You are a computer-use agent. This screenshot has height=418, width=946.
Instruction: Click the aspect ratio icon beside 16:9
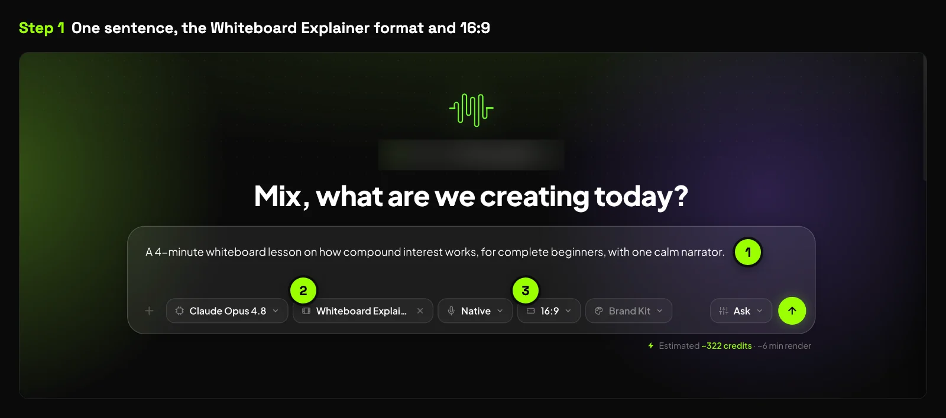[531, 311]
